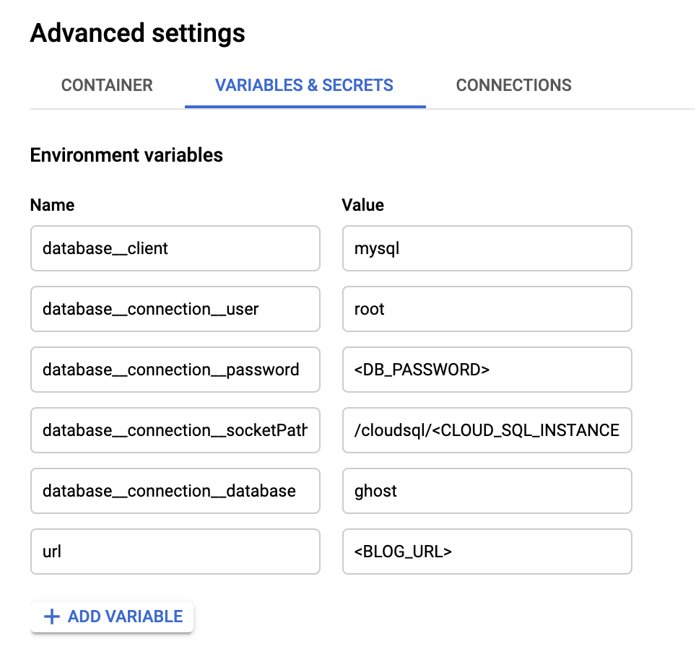Click the plus icon on Add Variable

click(x=51, y=616)
